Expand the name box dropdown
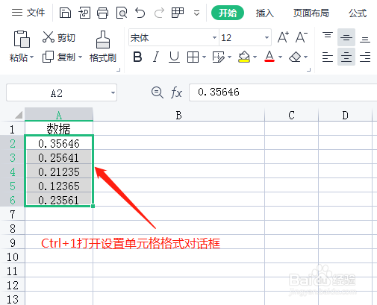The height and width of the screenshot is (305, 377). [113, 93]
